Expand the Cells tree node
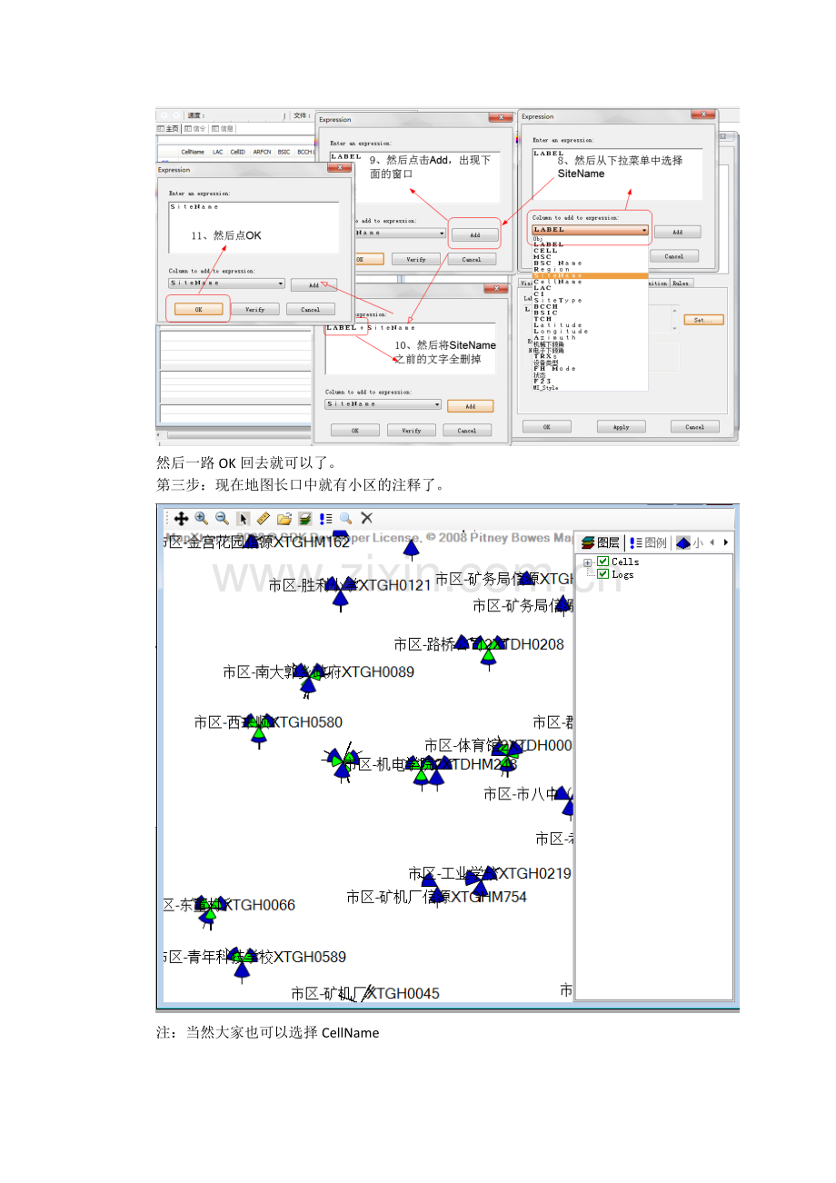 click(586, 562)
